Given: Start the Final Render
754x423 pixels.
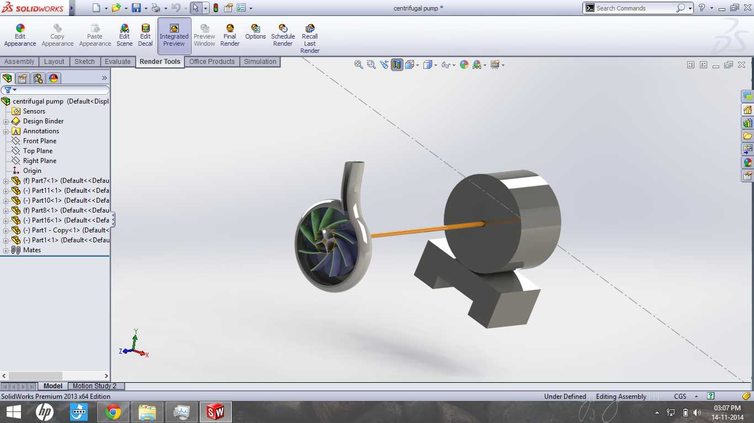Looking at the screenshot, I should click(230, 36).
